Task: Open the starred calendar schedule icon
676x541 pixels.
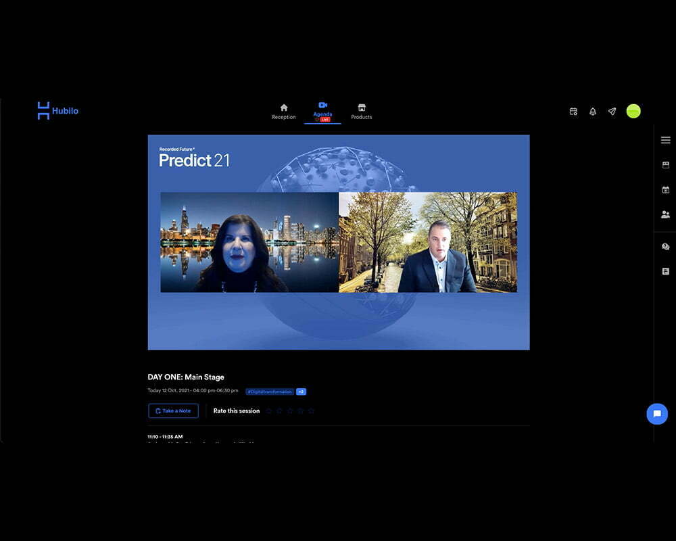Action: pos(573,112)
